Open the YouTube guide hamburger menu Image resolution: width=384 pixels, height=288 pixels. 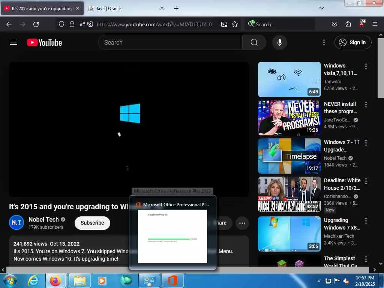point(13,42)
